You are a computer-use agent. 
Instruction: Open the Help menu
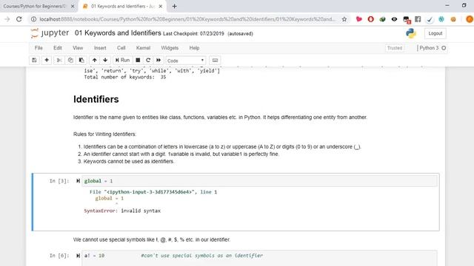coord(194,48)
